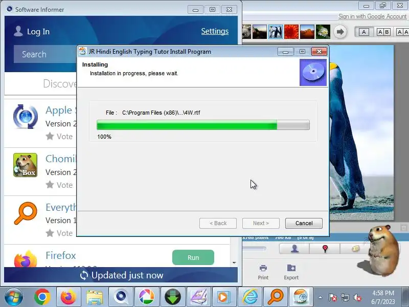Select the white flower thumbnail in viewer
The width and height of the screenshot is (409, 307).
tap(323, 32)
